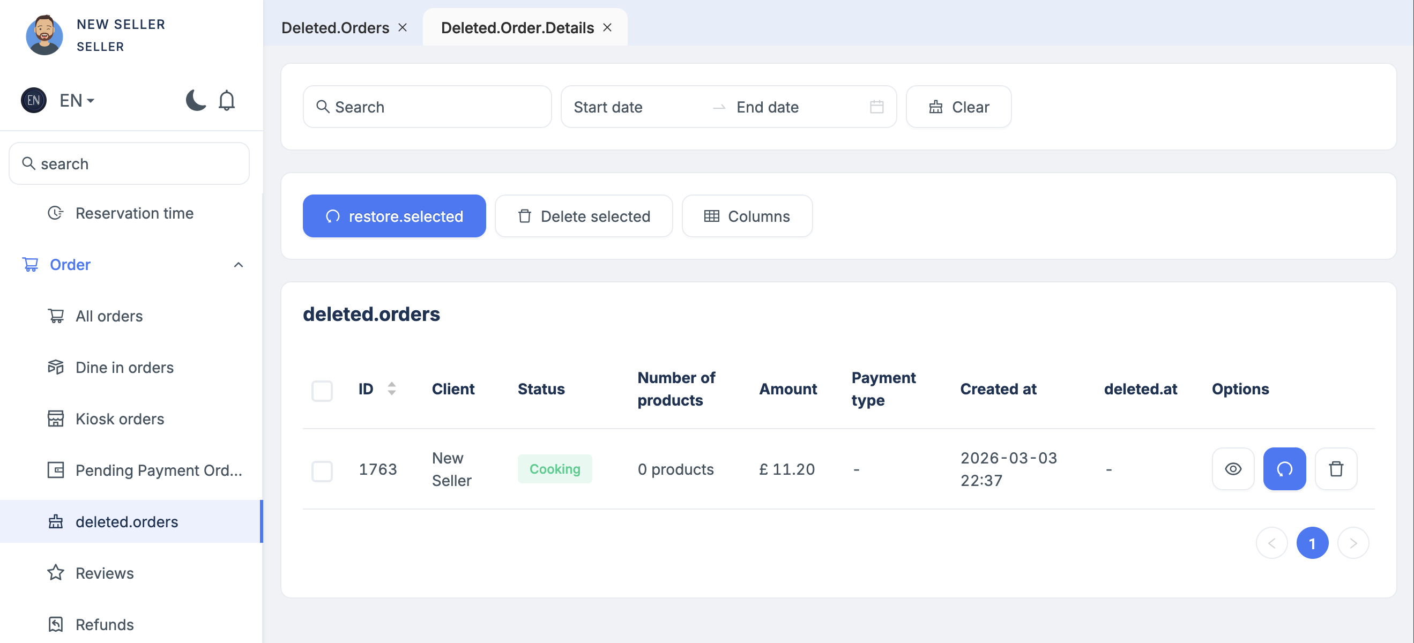Viewport: 1414px width, 643px height.
Task: Go to pagination page 1
Action: 1312,543
